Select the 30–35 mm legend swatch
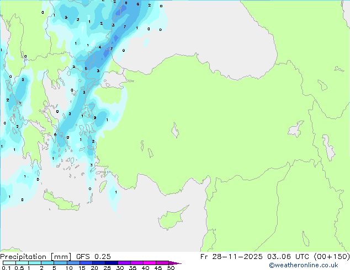Viewport: 350px width, 270px height. (x=124, y=263)
